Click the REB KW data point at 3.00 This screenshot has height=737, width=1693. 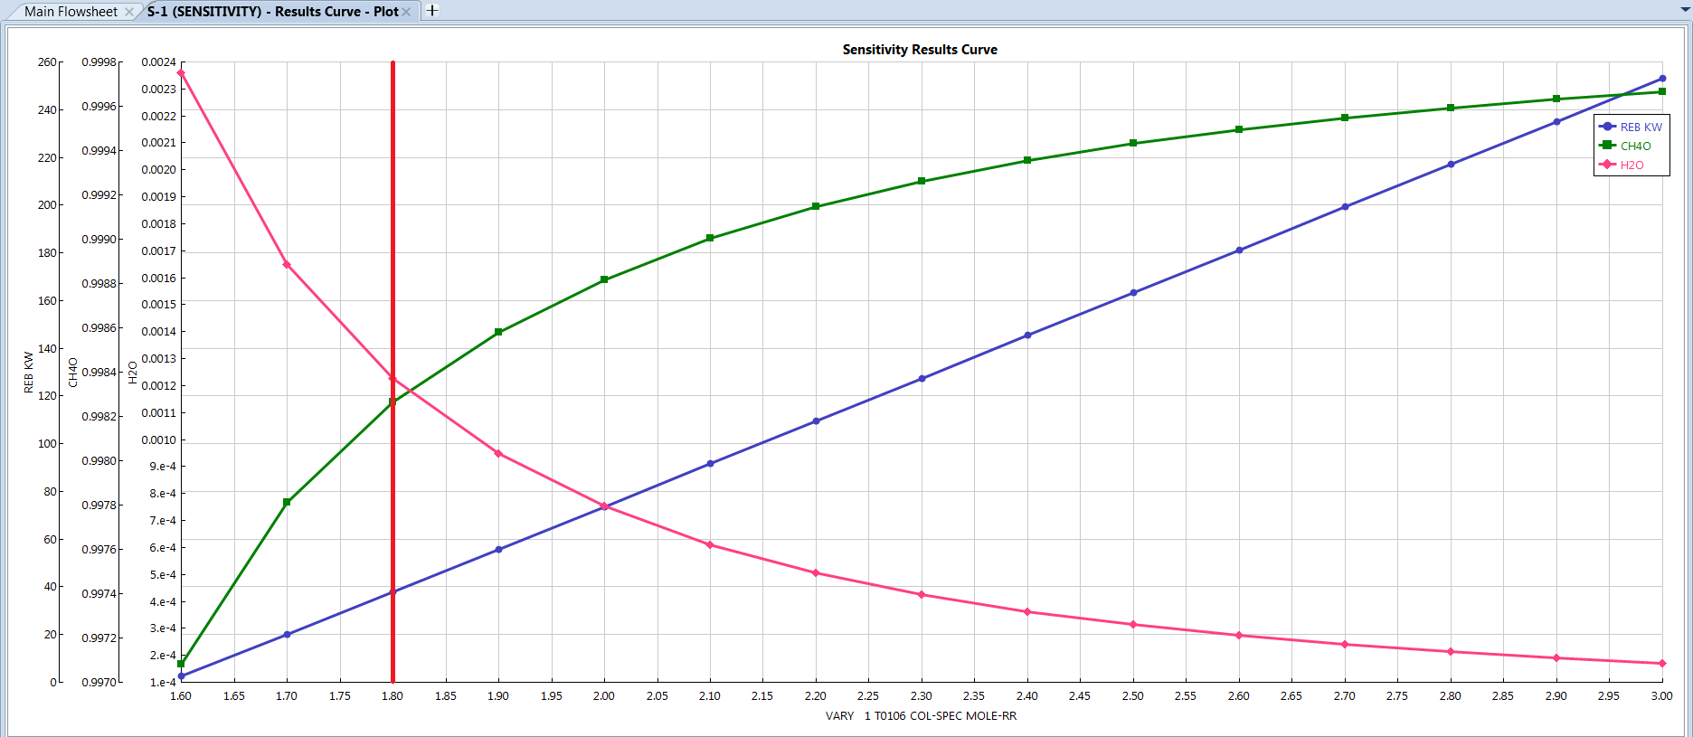point(1662,79)
